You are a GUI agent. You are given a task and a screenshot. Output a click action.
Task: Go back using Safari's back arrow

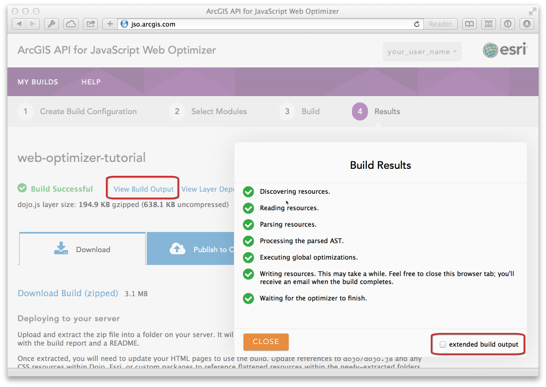click(x=19, y=24)
